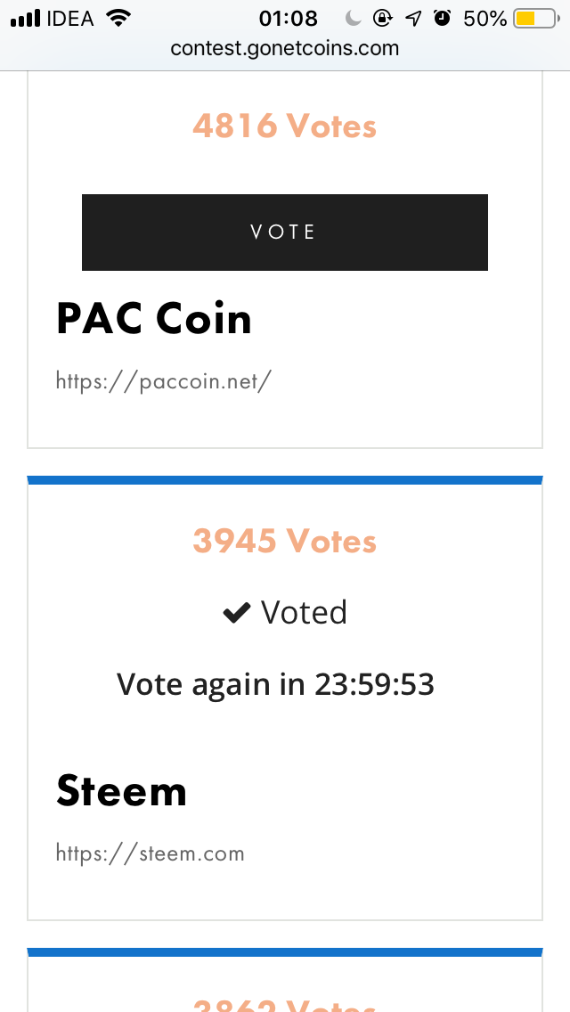Tap the Vote again in countdown timer
This screenshot has height=1012, width=570.
pos(275,683)
